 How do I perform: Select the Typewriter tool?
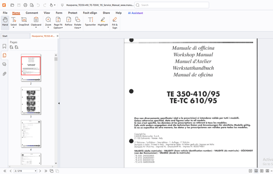90,22
